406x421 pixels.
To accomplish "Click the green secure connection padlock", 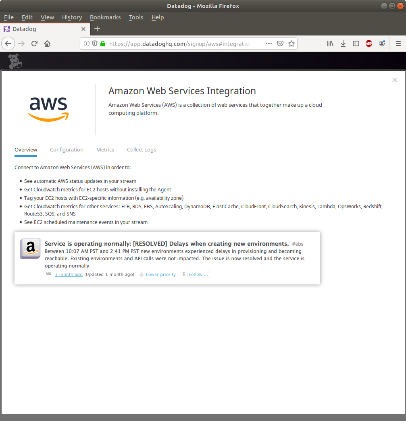I will pos(103,44).
